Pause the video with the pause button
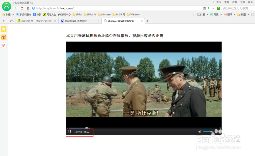Viewport: 255px width, 156px height. [70, 132]
